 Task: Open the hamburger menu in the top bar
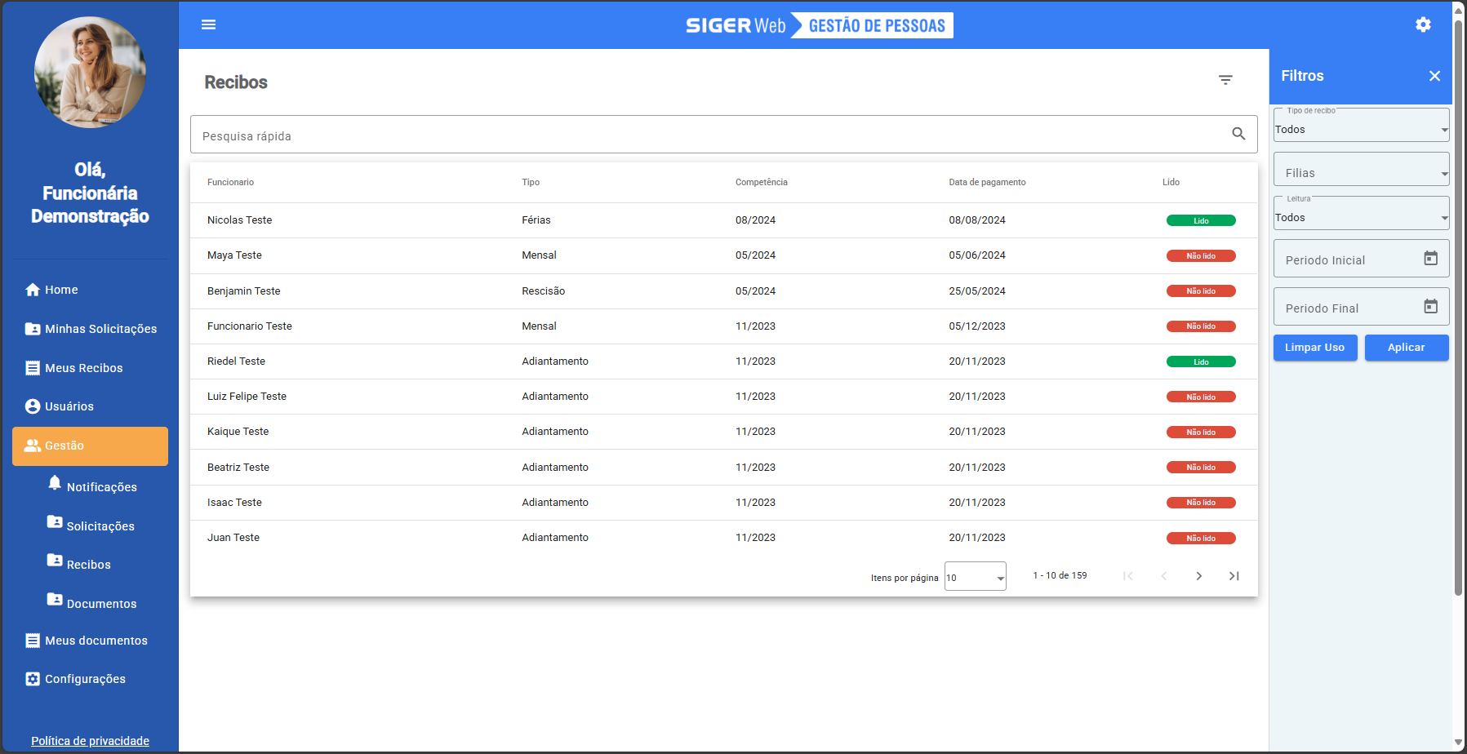(208, 24)
